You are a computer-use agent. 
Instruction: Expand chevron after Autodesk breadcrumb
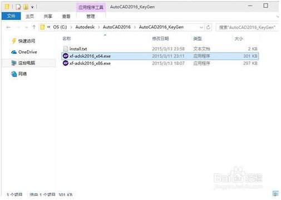99,27
